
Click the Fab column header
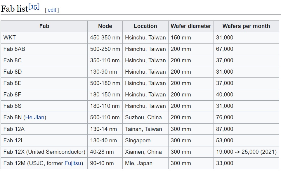tap(44, 26)
